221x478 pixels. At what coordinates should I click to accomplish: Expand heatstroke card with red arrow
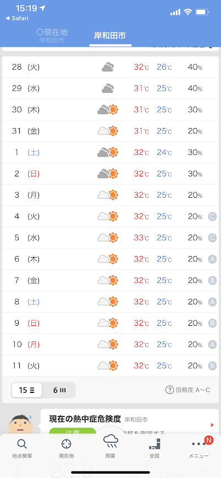[212, 425]
